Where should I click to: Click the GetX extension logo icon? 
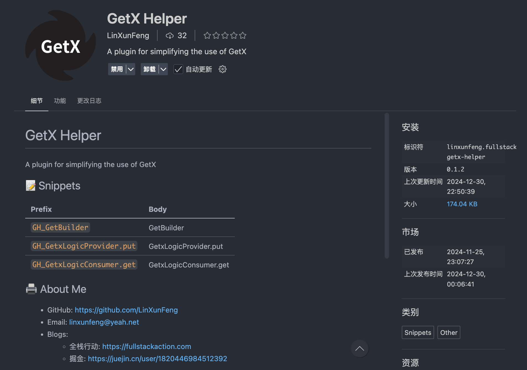[61, 45]
